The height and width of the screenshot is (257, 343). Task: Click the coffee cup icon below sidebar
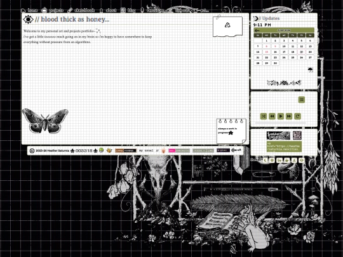[x=286, y=161]
